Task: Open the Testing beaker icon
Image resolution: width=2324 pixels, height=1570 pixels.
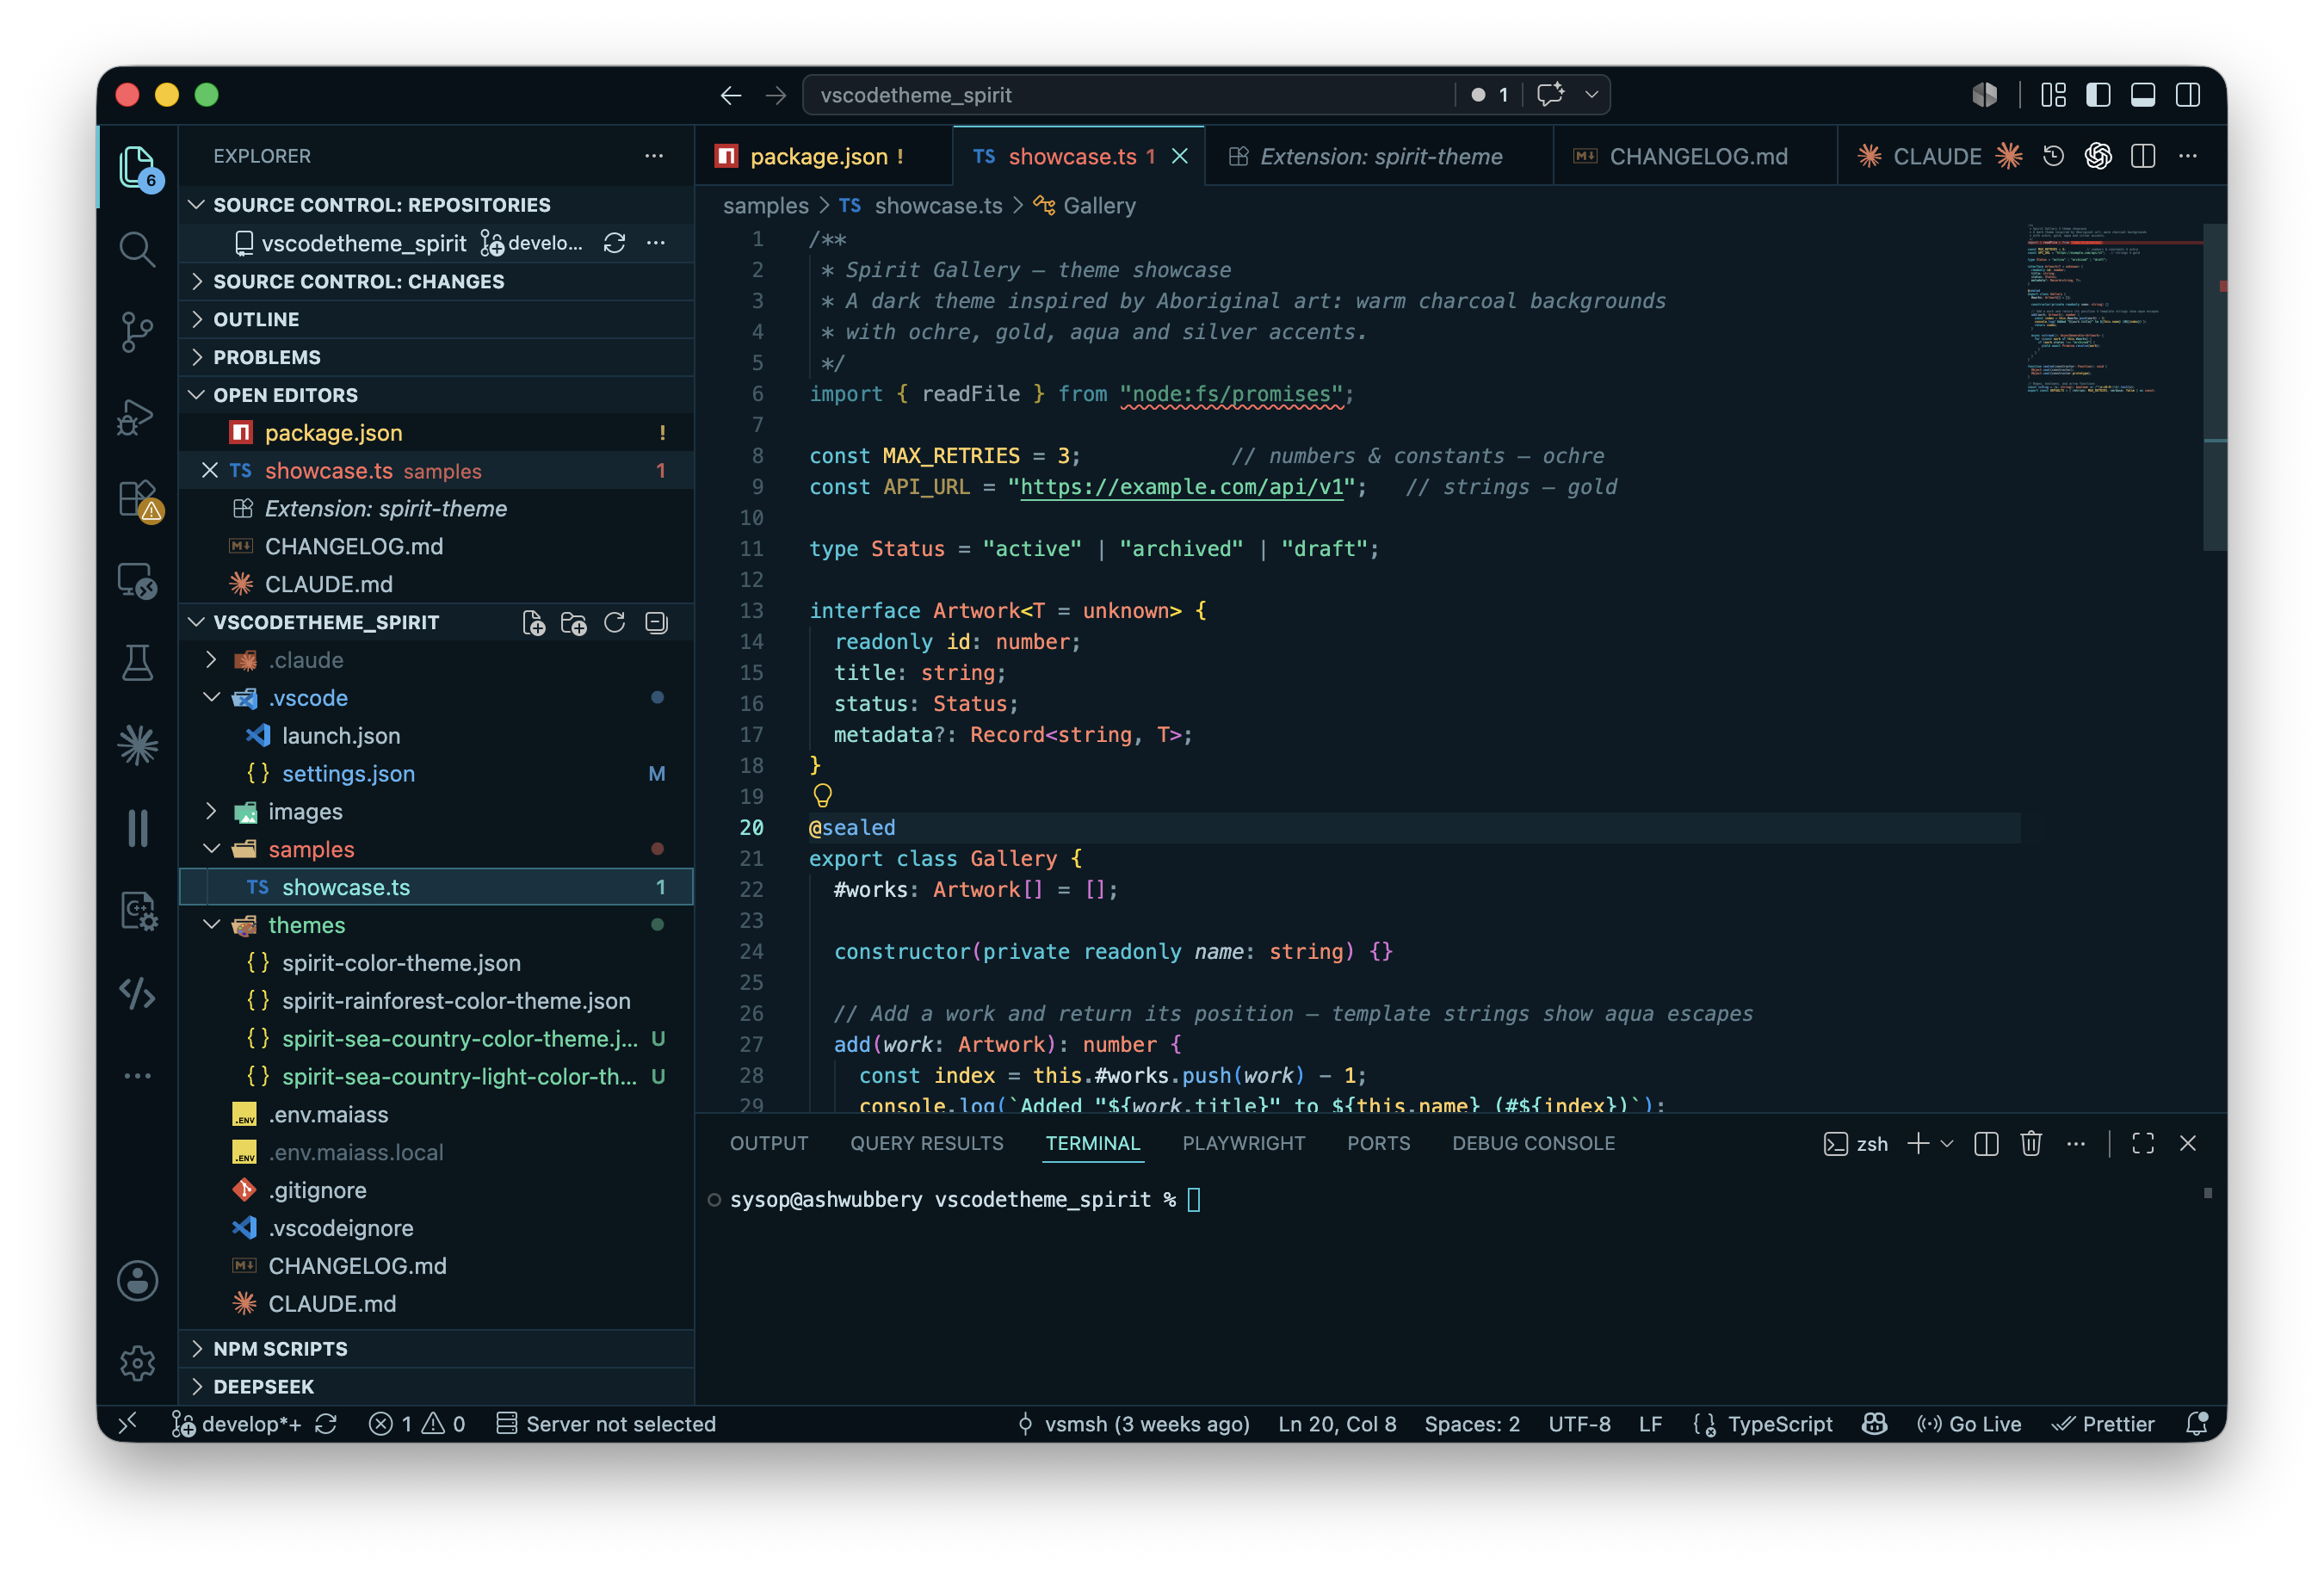Action: click(x=137, y=662)
